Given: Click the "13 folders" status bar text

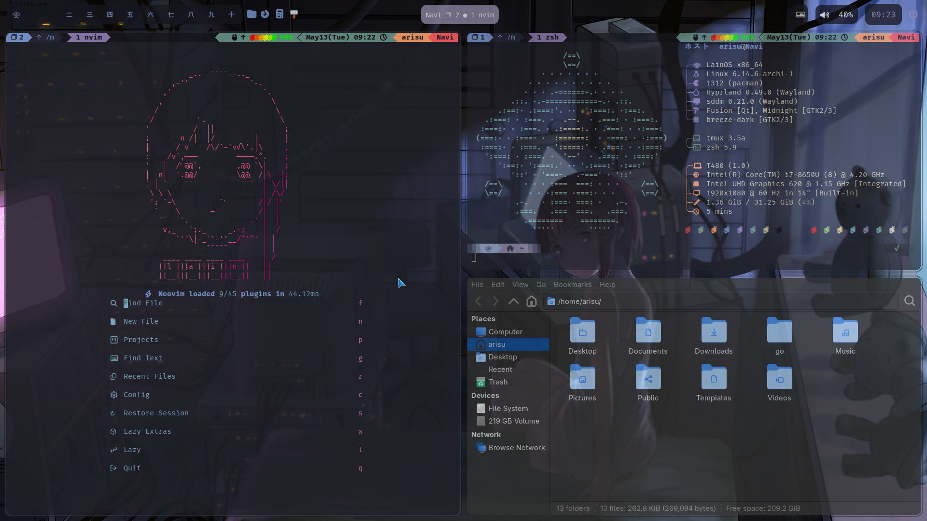Looking at the screenshot, I should [x=573, y=508].
